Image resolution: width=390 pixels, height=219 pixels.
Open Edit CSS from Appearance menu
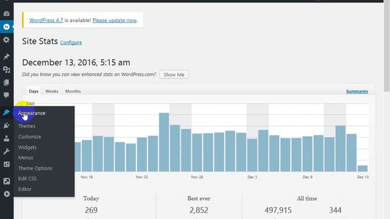[27, 178]
